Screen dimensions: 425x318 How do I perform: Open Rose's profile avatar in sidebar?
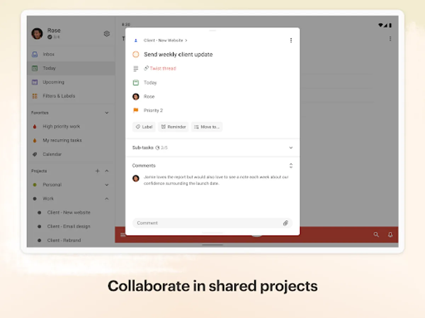click(x=37, y=34)
